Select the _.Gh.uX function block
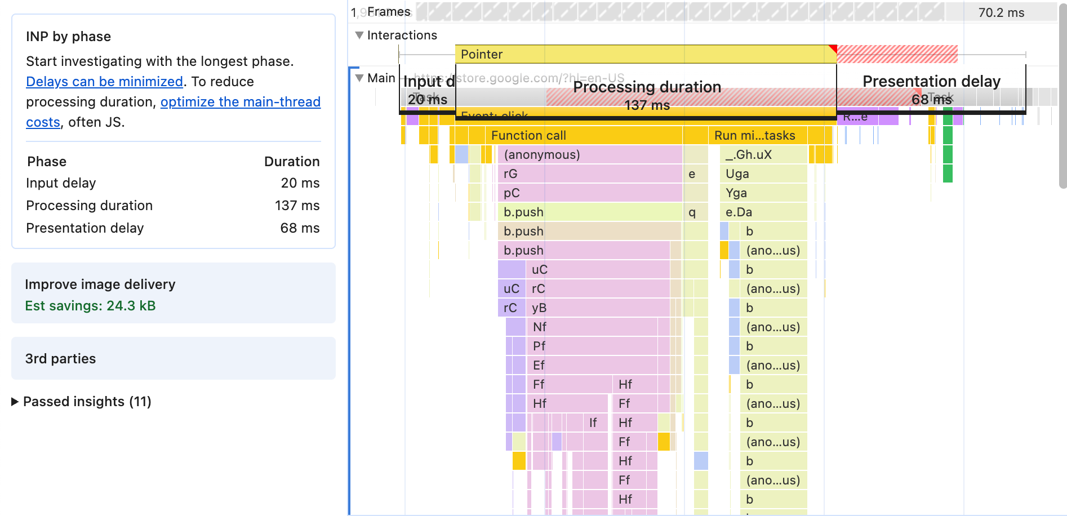The width and height of the screenshot is (1067, 516). pos(763,154)
